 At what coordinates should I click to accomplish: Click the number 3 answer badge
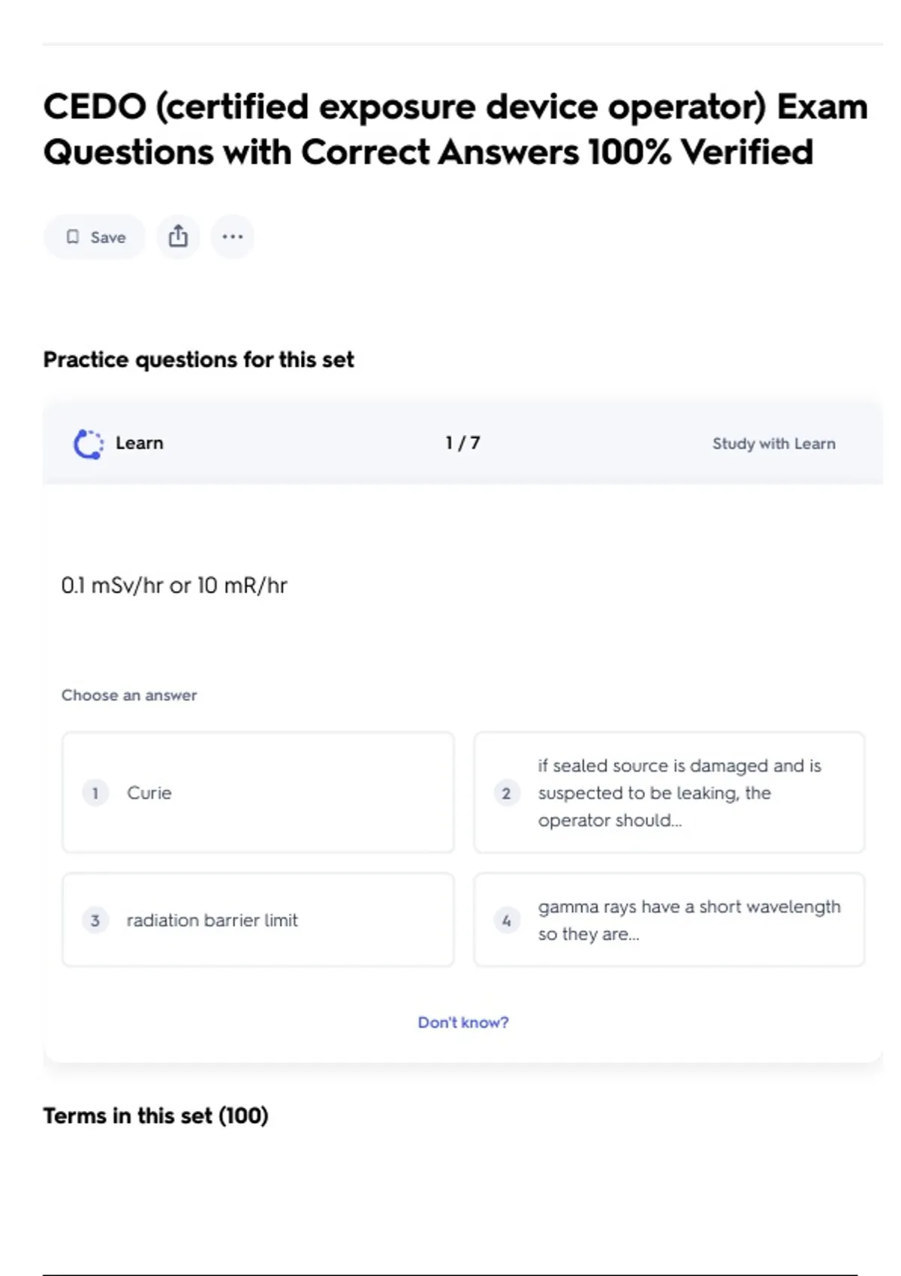[95, 920]
